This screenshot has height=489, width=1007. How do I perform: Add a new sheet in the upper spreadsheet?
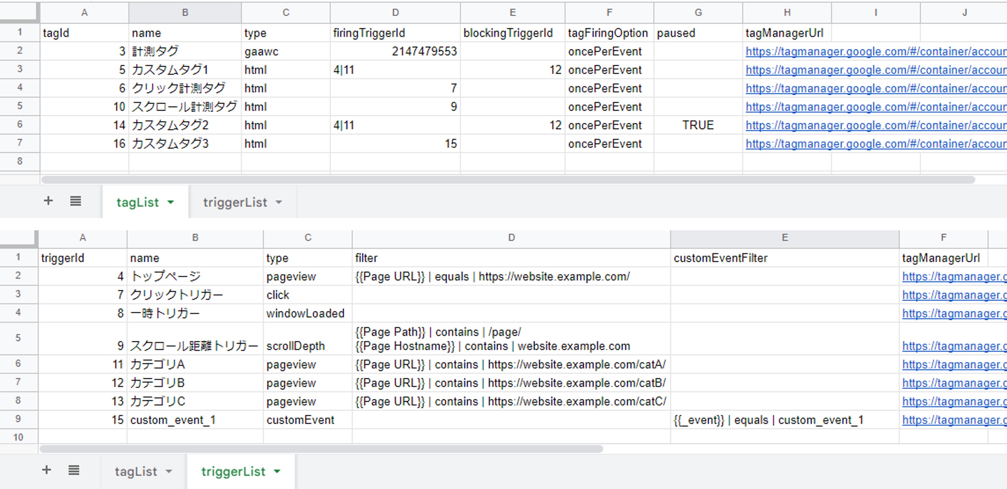click(x=48, y=201)
